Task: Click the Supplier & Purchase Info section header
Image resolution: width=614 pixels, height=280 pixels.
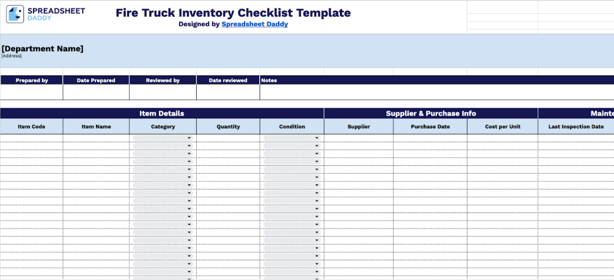Action: click(431, 113)
